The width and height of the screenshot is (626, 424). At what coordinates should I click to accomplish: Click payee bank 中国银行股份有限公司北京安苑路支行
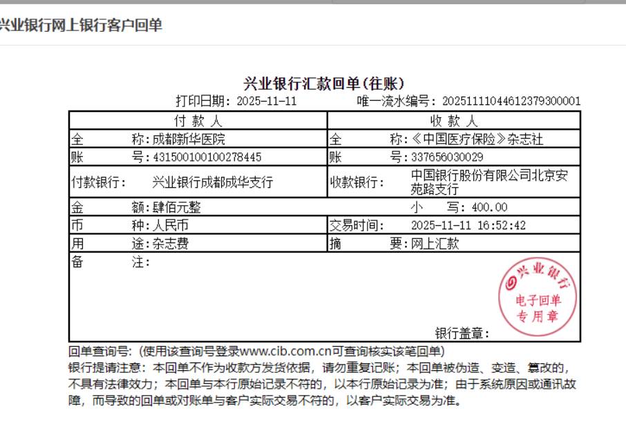[489, 182]
